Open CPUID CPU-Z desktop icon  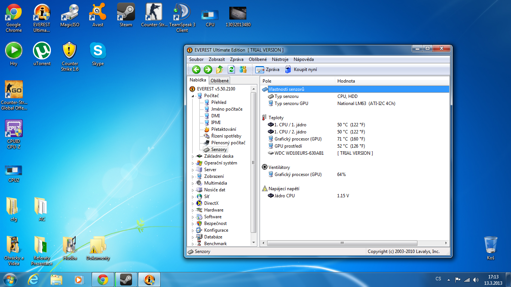coord(13,134)
